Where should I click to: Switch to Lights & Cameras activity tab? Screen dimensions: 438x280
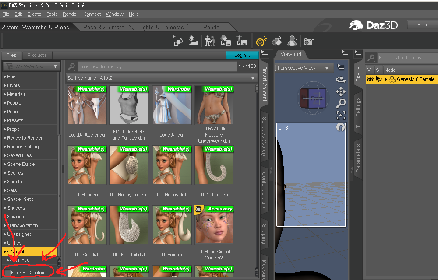click(161, 27)
